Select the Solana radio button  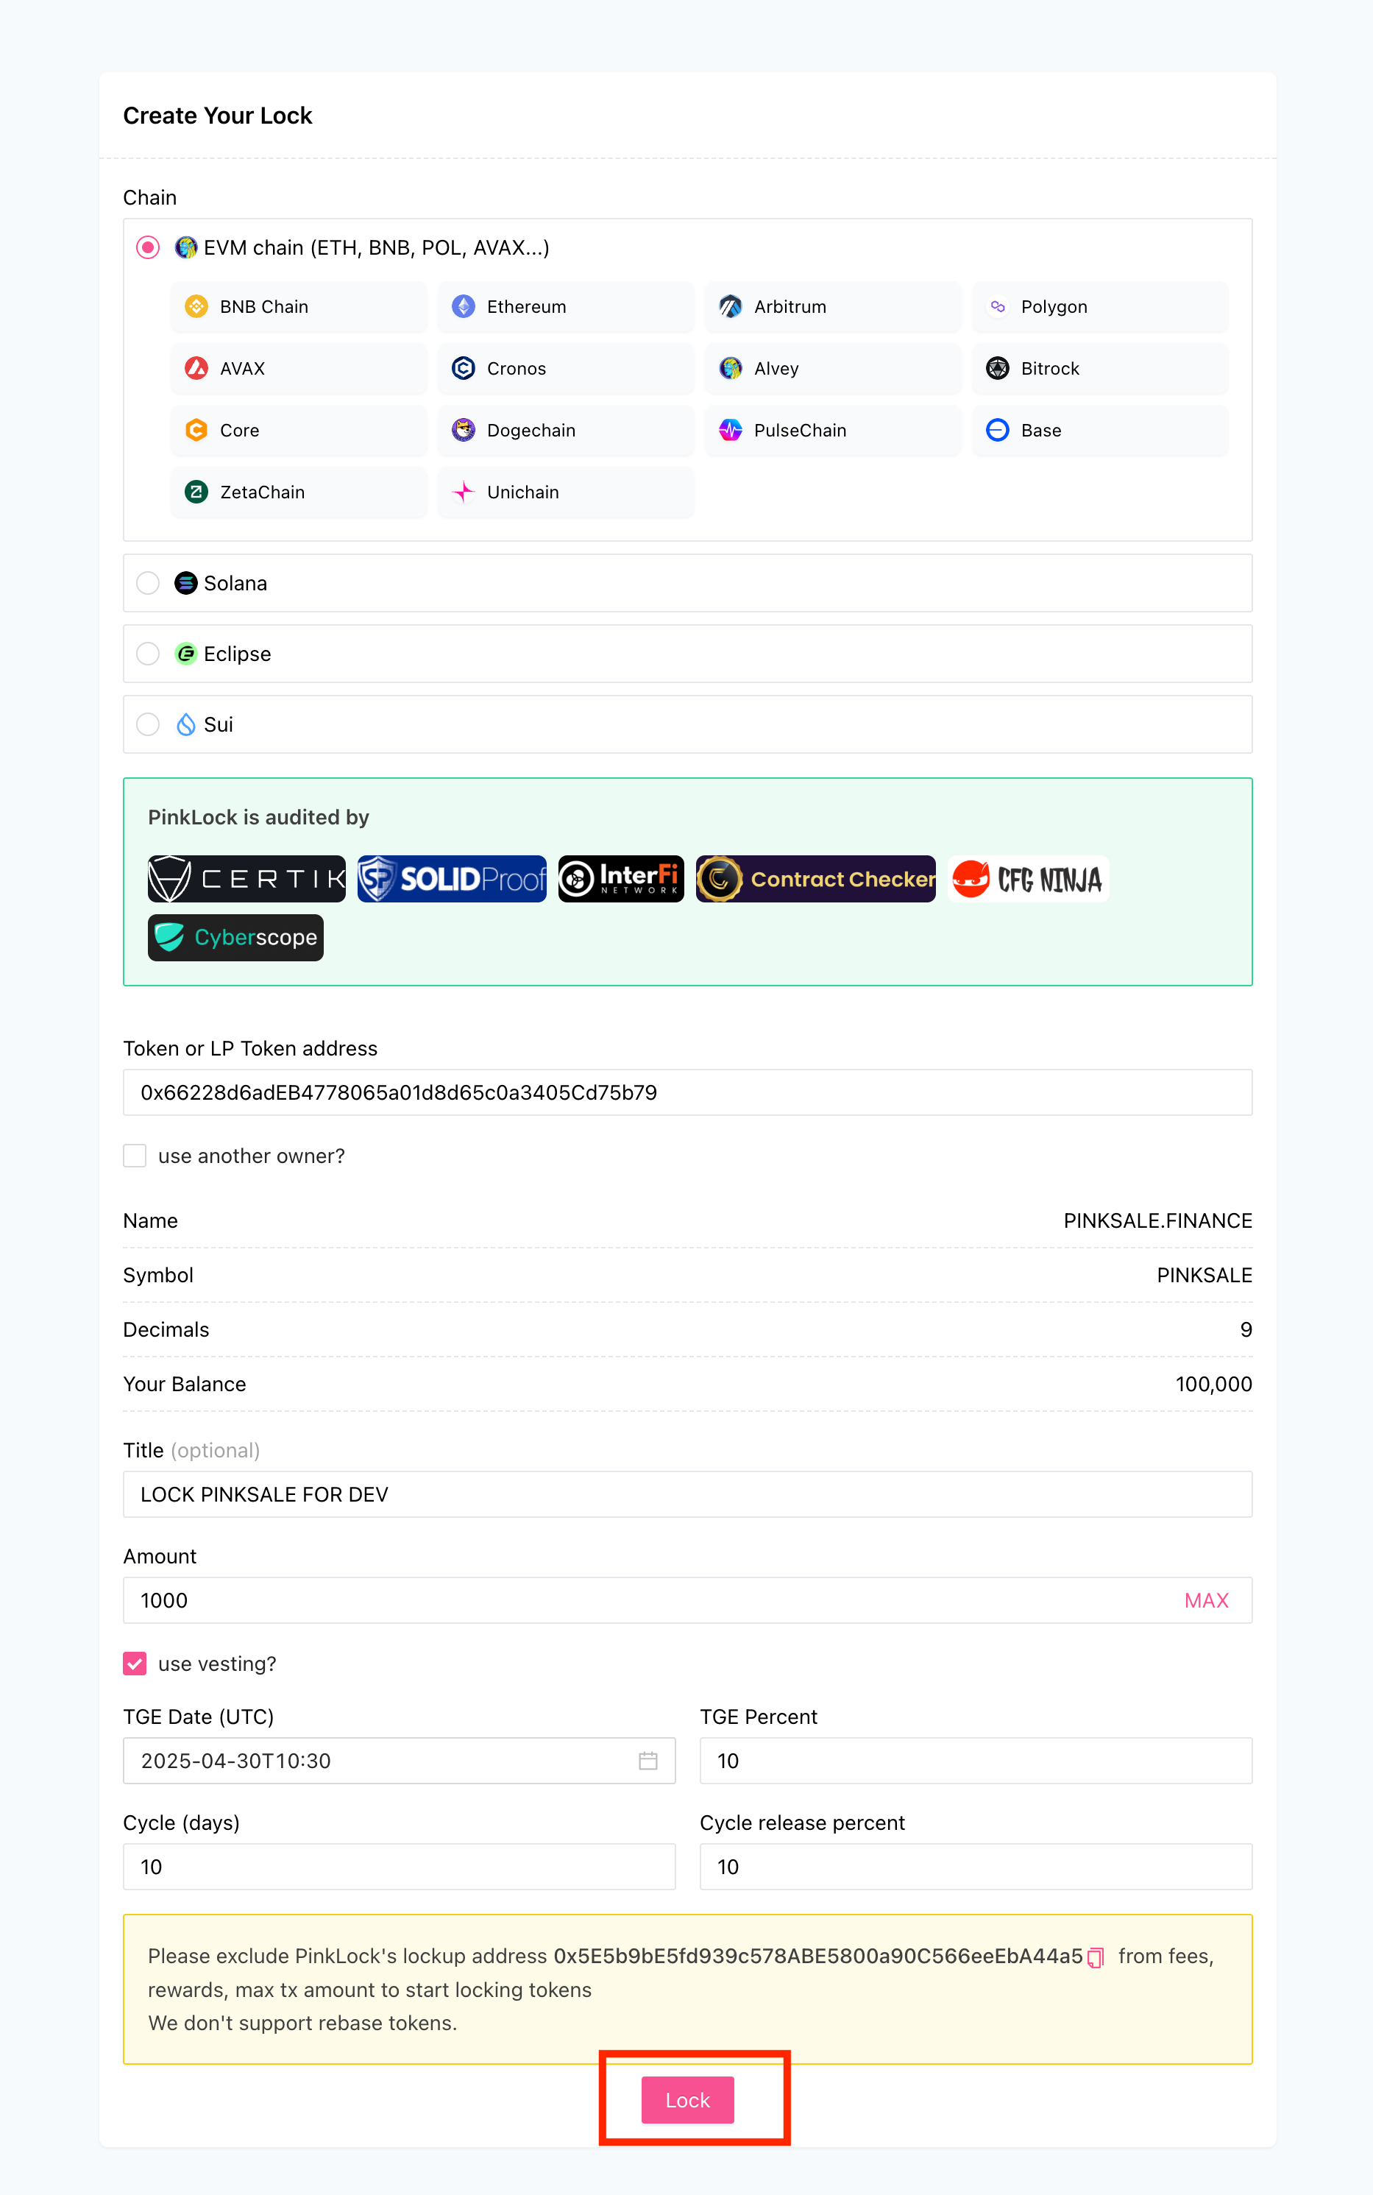(x=148, y=583)
